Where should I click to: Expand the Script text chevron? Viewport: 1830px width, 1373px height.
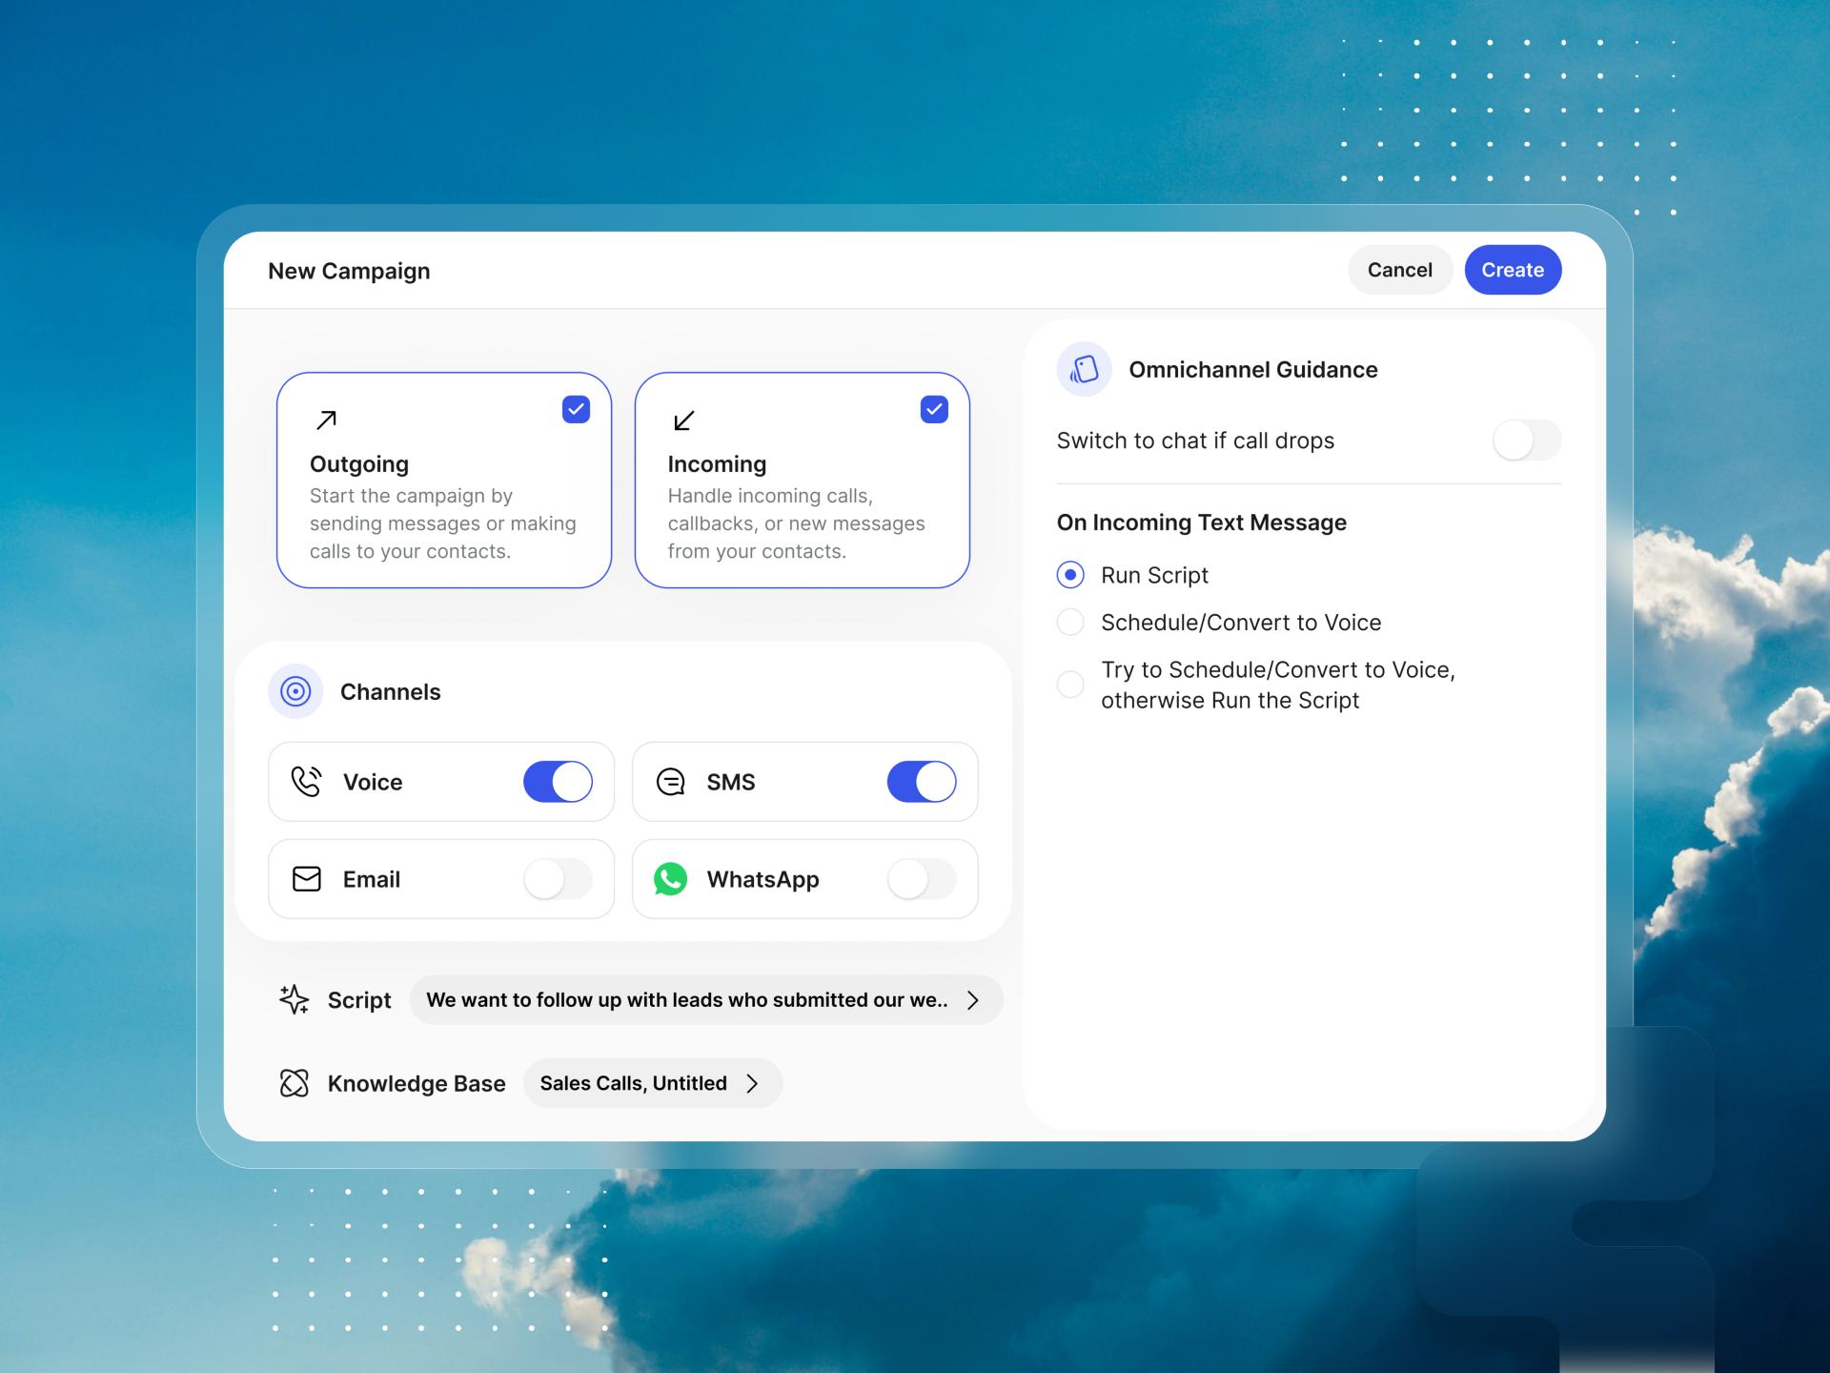click(973, 1000)
